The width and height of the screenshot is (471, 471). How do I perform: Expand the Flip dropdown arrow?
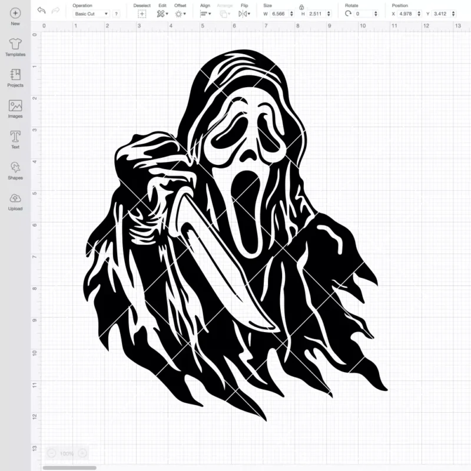click(x=248, y=14)
